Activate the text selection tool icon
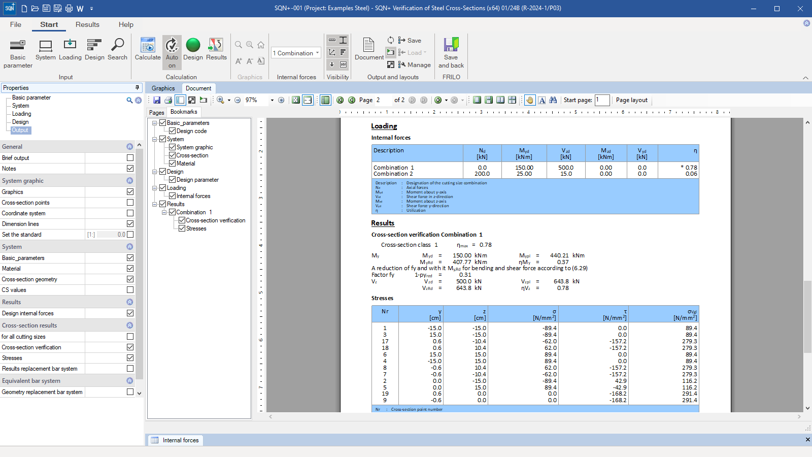The width and height of the screenshot is (812, 457). tap(542, 100)
